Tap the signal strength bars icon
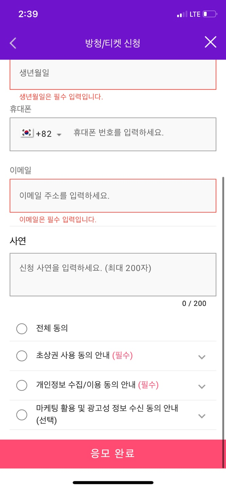 click(x=182, y=14)
